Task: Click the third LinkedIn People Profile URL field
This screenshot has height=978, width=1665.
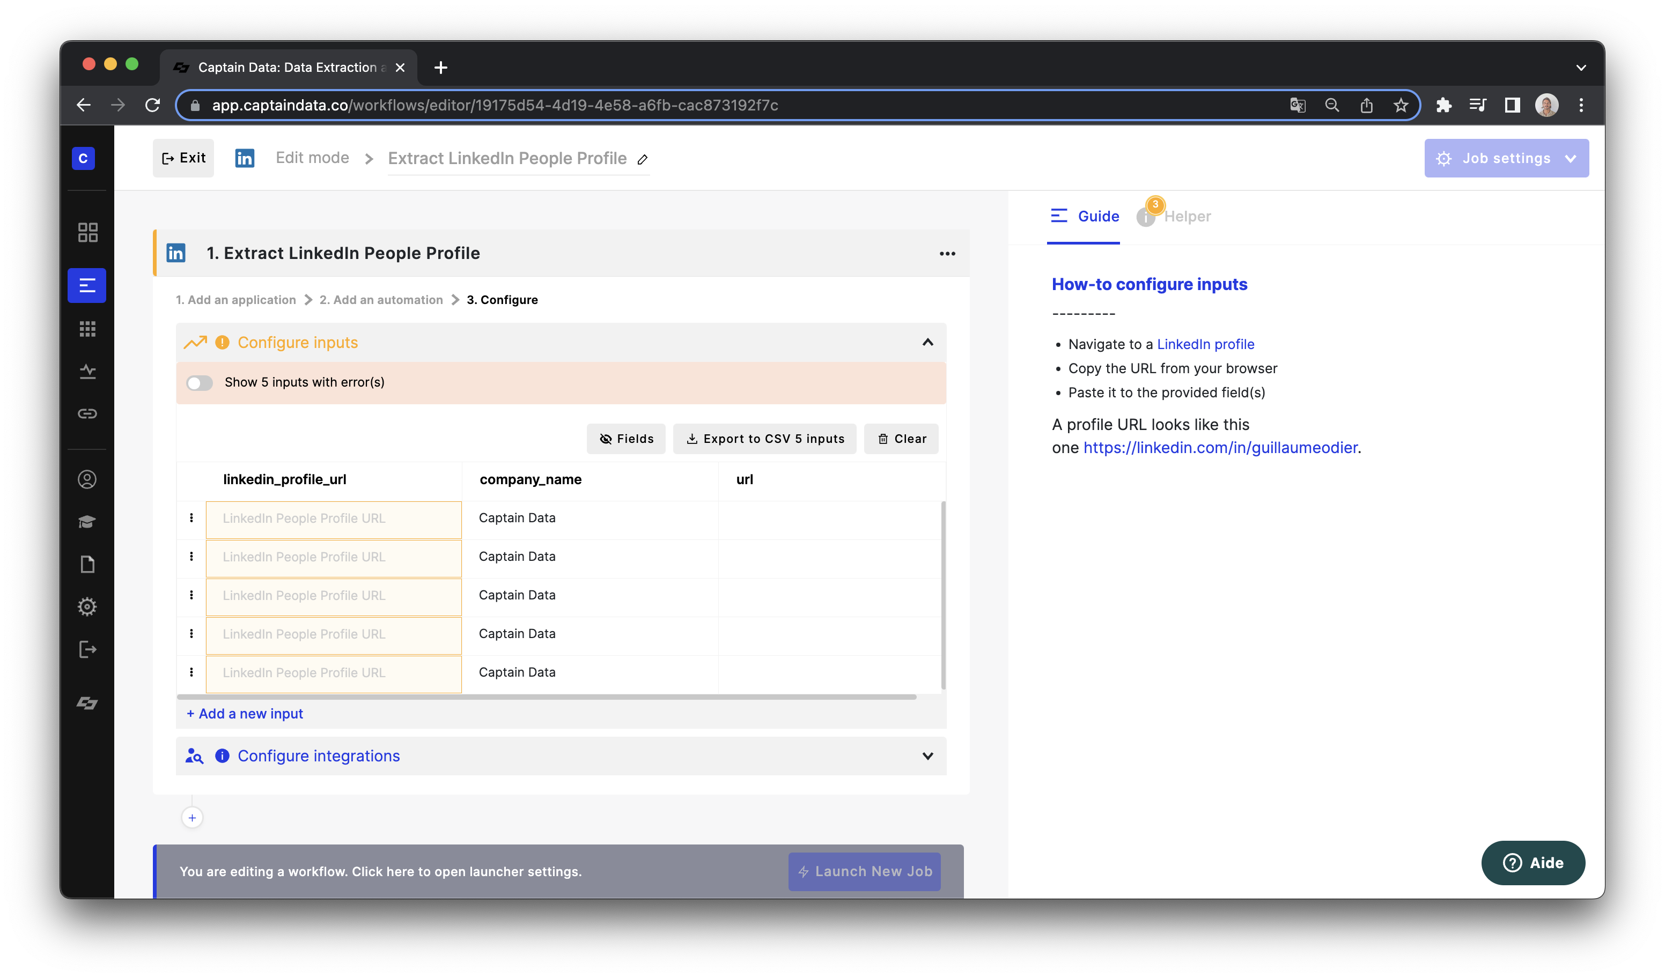Action: tap(334, 597)
